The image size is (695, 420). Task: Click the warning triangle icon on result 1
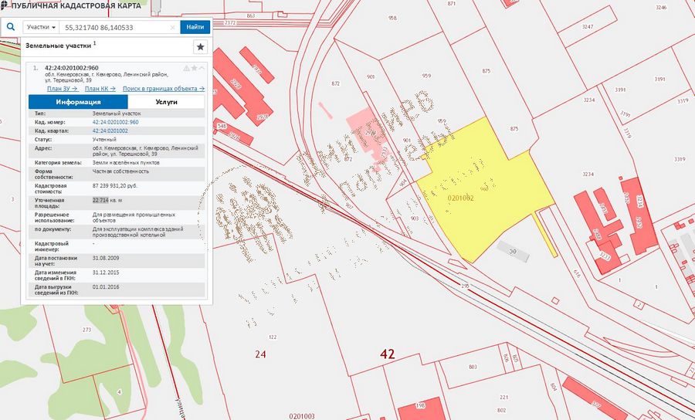[187, 68]
